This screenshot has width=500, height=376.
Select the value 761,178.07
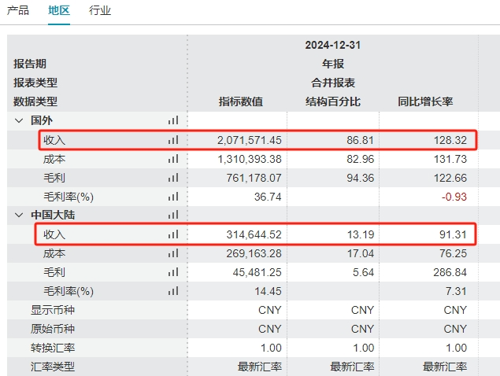point(254,178)
